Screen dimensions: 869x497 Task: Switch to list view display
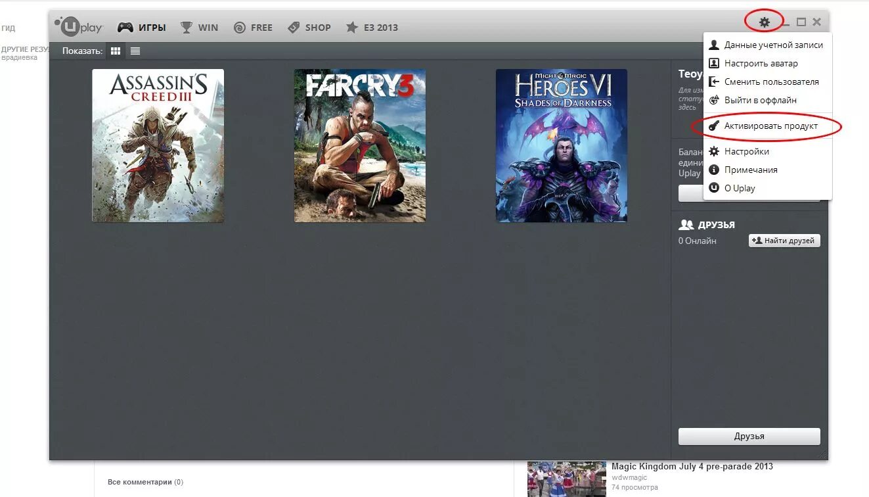135,51
